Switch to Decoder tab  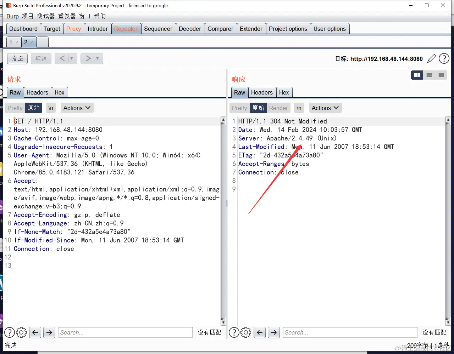190,29
